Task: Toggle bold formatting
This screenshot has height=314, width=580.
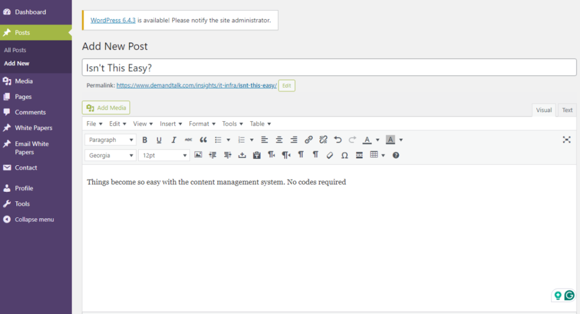Action: click(x=144, y=140)
